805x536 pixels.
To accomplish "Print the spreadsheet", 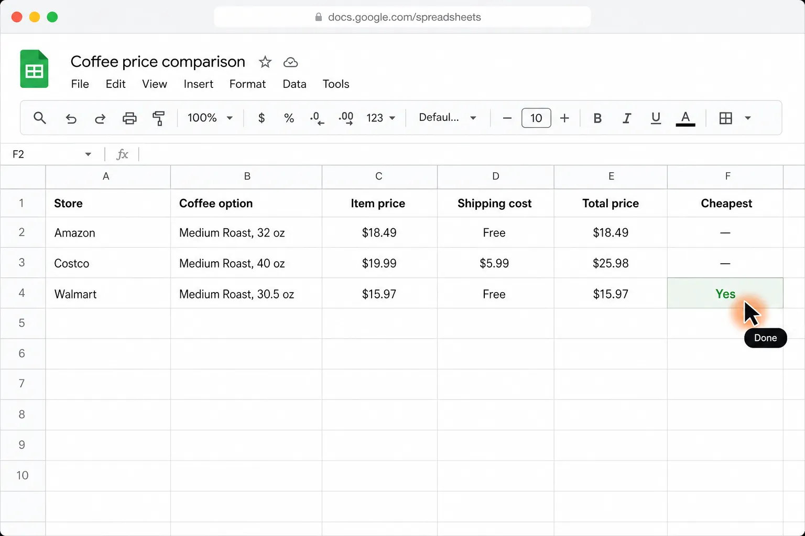I will (x=129, y=118).
